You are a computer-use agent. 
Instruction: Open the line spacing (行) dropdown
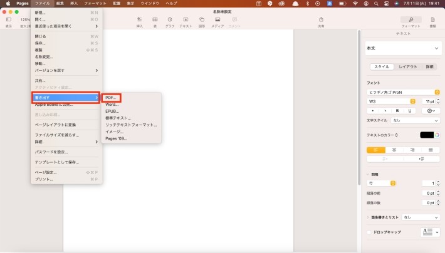coord(381,183)
